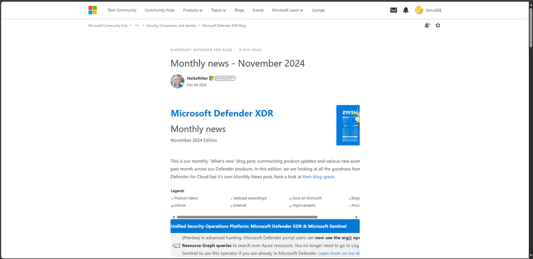
Task: Click the subscribe bell-plus icon
Action: (x=427, y=26)
